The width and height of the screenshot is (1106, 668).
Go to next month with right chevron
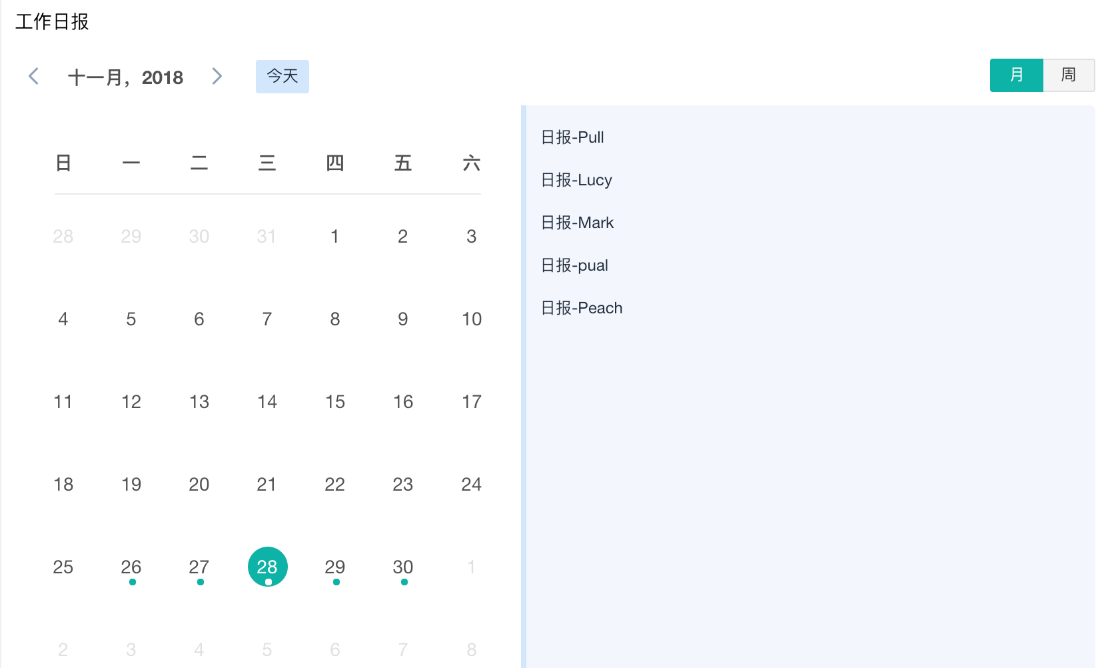point(217,77)
